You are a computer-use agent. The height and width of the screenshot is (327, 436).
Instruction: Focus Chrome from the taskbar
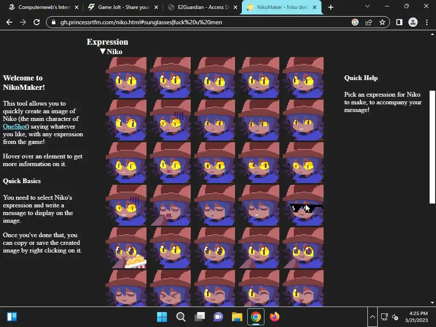[256, 317]
